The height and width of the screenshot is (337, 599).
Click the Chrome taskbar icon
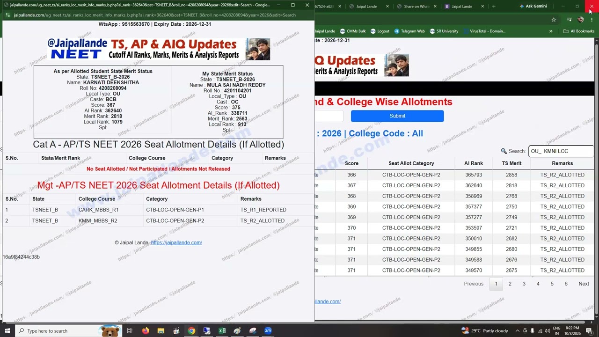coord(191,331)
